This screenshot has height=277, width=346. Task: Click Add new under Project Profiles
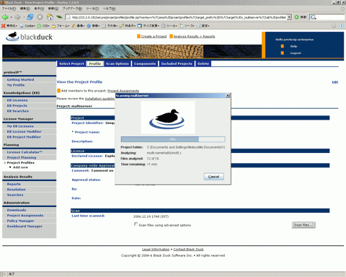pos(20,167)
